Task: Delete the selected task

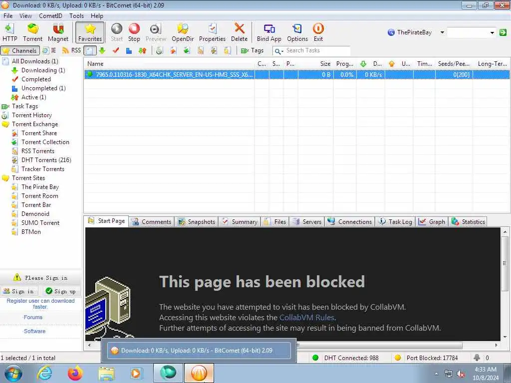Action: [239, 32]
